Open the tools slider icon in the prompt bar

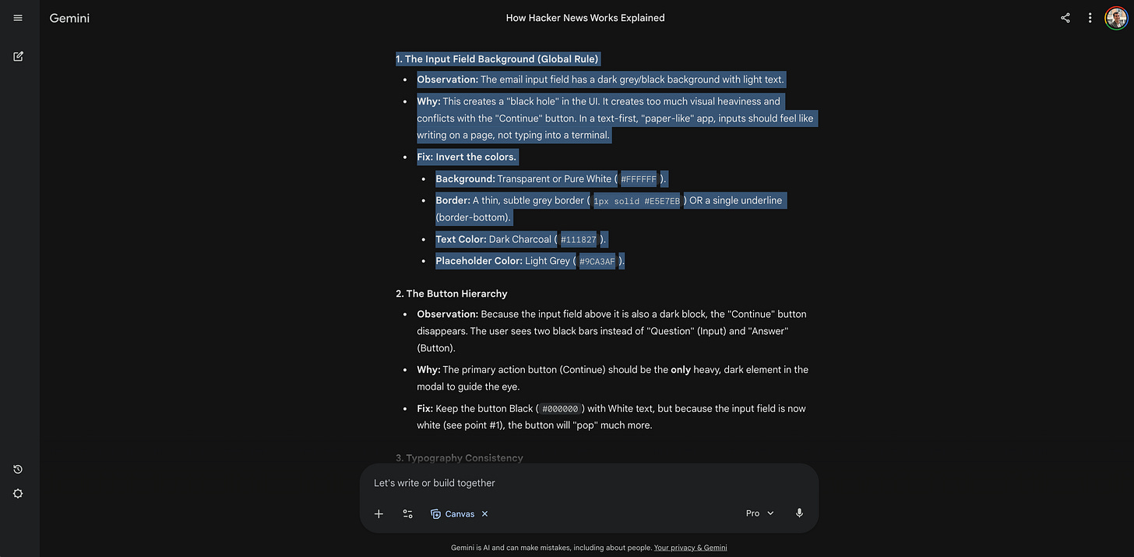(x=407, y=513)
